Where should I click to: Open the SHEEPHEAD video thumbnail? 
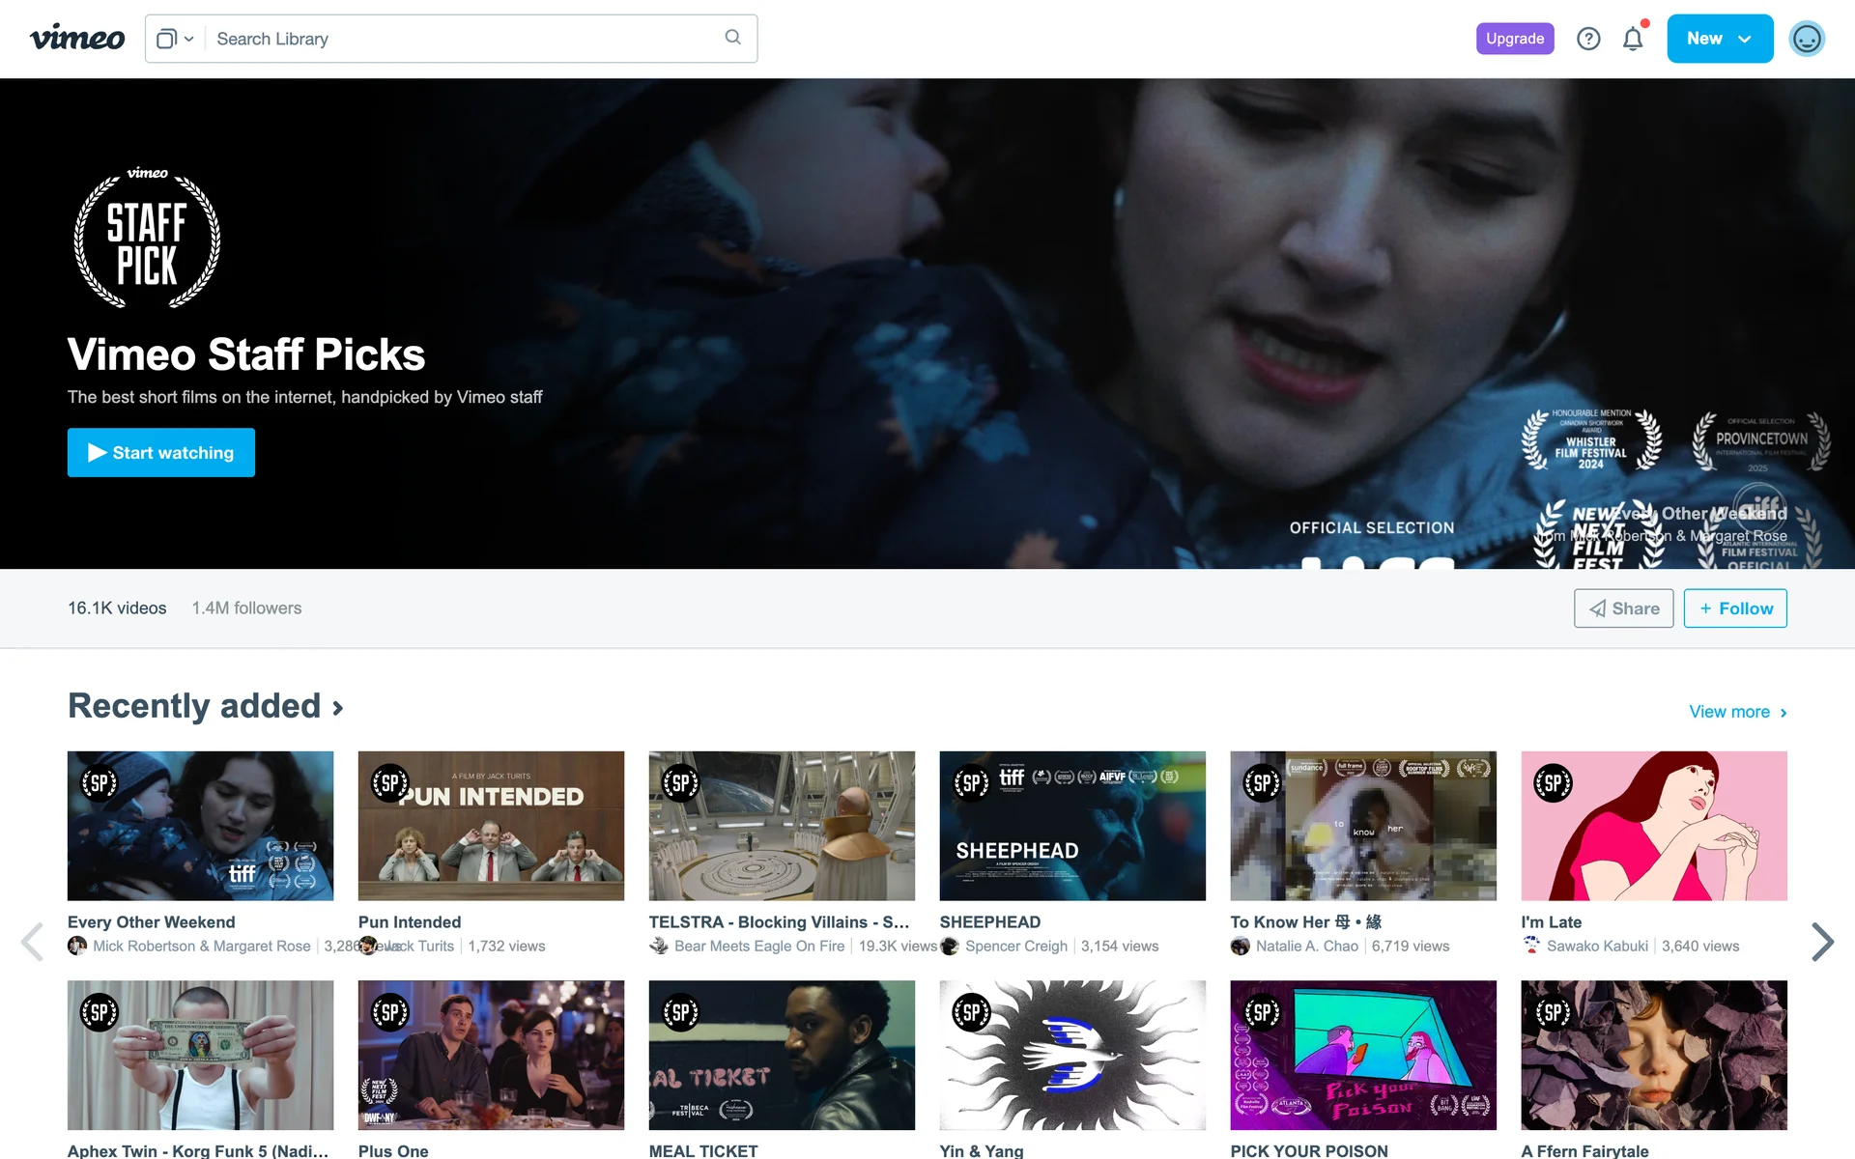[1072, 826]
